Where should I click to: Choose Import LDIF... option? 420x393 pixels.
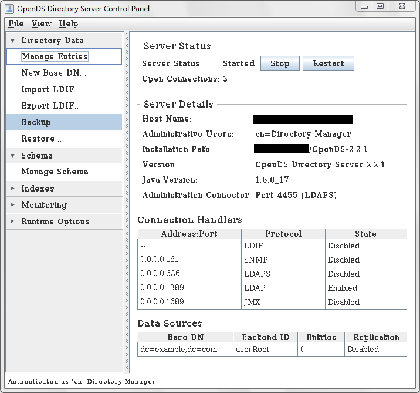[65, 89]
